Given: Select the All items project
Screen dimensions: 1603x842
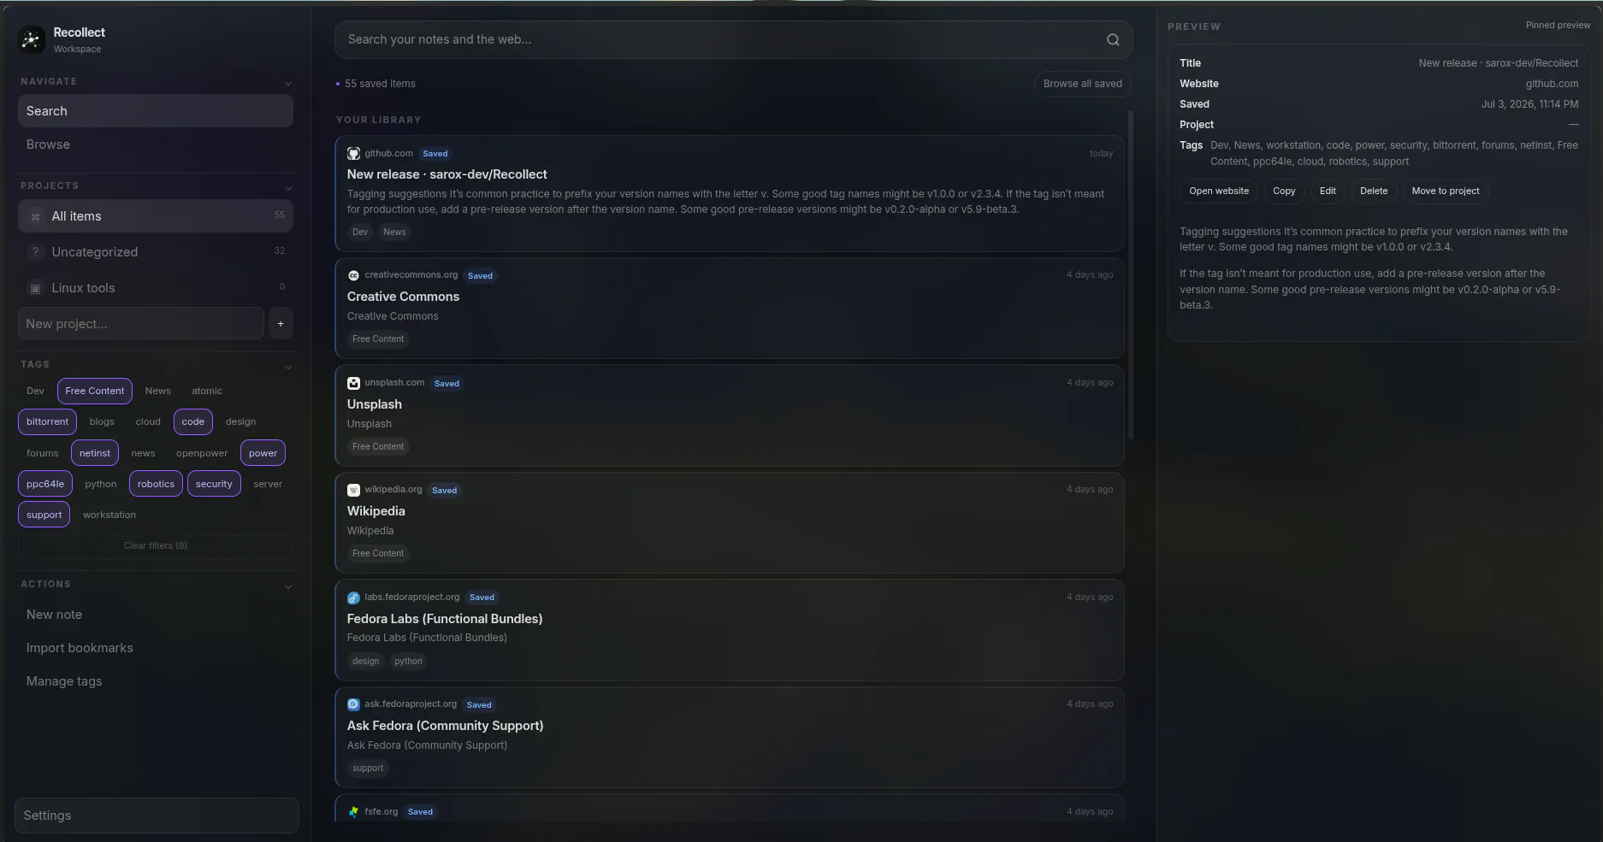Looking at the screenshot, I should point(156,216).
